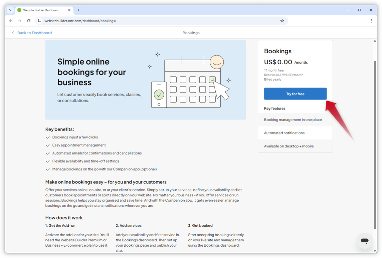The width and height of the screenshot is (382, 258).
Task: Click the green favicon on the active tab
Action: 19,10
